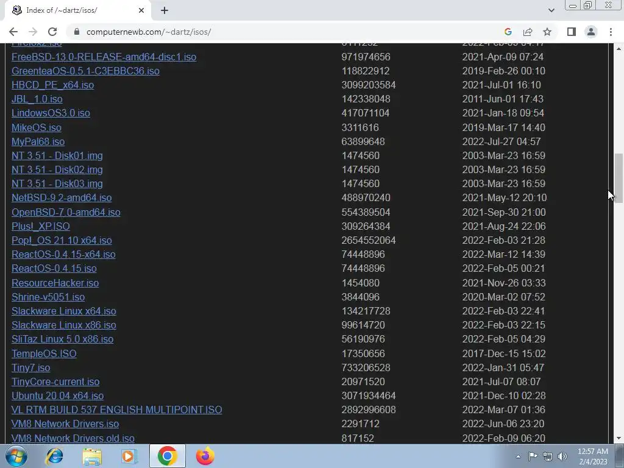Reload the current page
This screenshot has height=468, width=624.
click(x=52, y=32)
